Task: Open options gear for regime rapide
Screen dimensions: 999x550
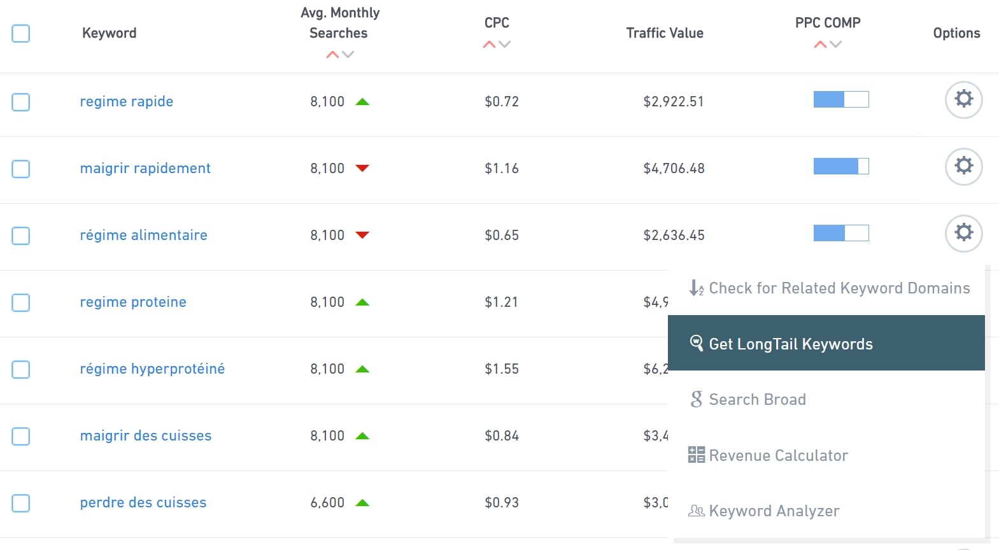Action: [x=963, y=99]
